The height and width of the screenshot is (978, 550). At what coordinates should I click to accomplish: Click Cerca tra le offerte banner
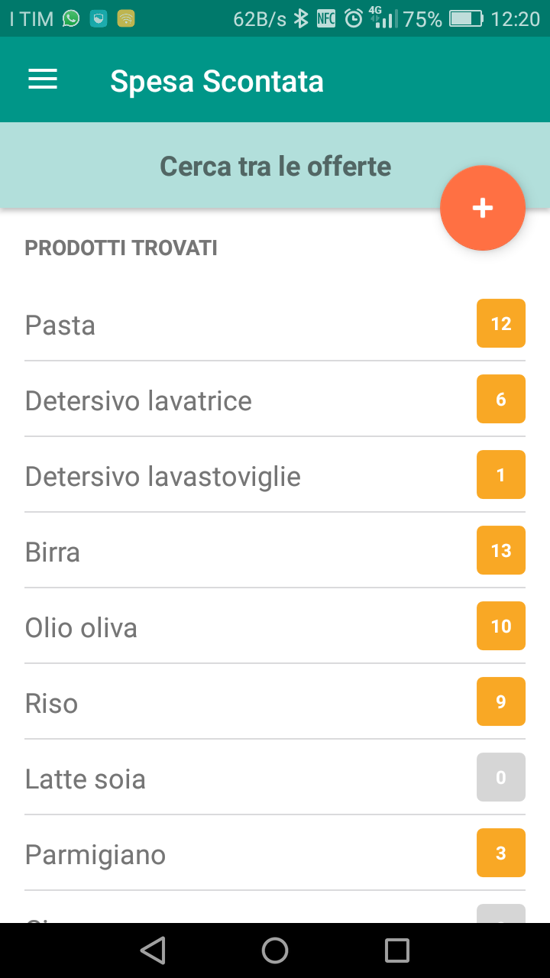pyautogui.click(x=275, y=166)
